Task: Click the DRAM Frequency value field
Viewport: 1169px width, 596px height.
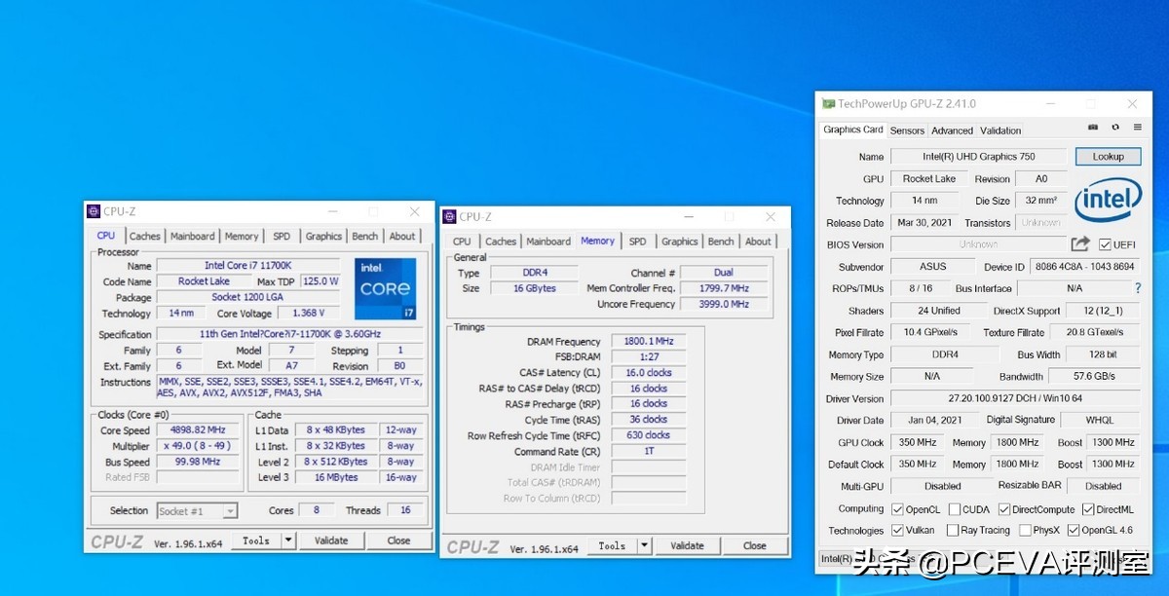Action: point(648,341)
